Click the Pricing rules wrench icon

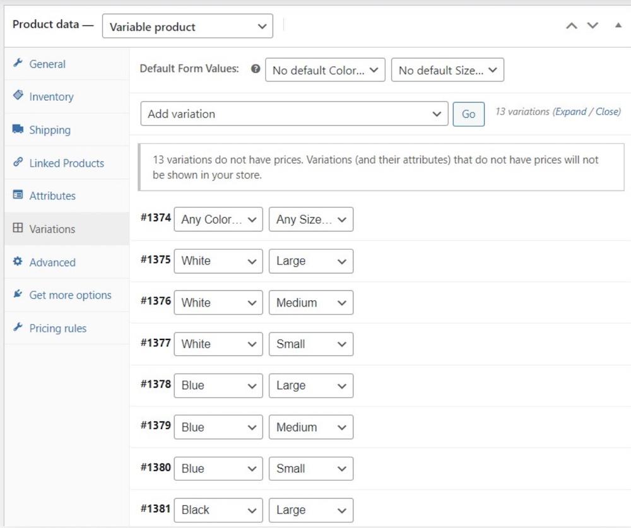(18, 327)
